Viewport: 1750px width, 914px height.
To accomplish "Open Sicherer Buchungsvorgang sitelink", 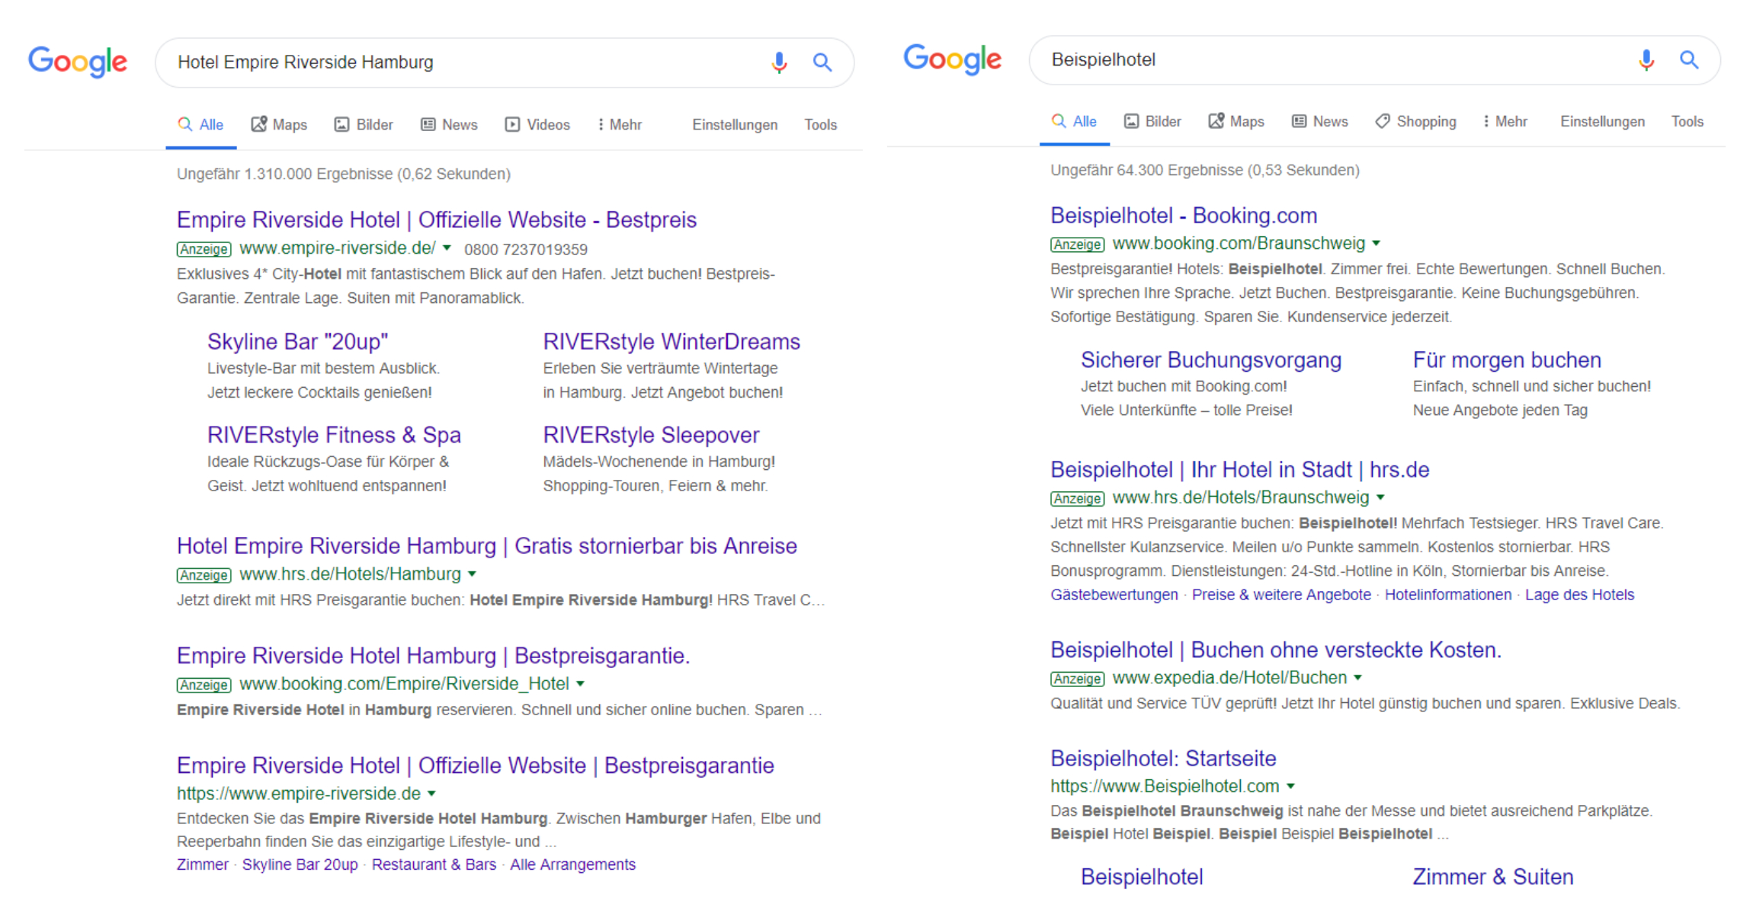I will [x=1211, y=360].
